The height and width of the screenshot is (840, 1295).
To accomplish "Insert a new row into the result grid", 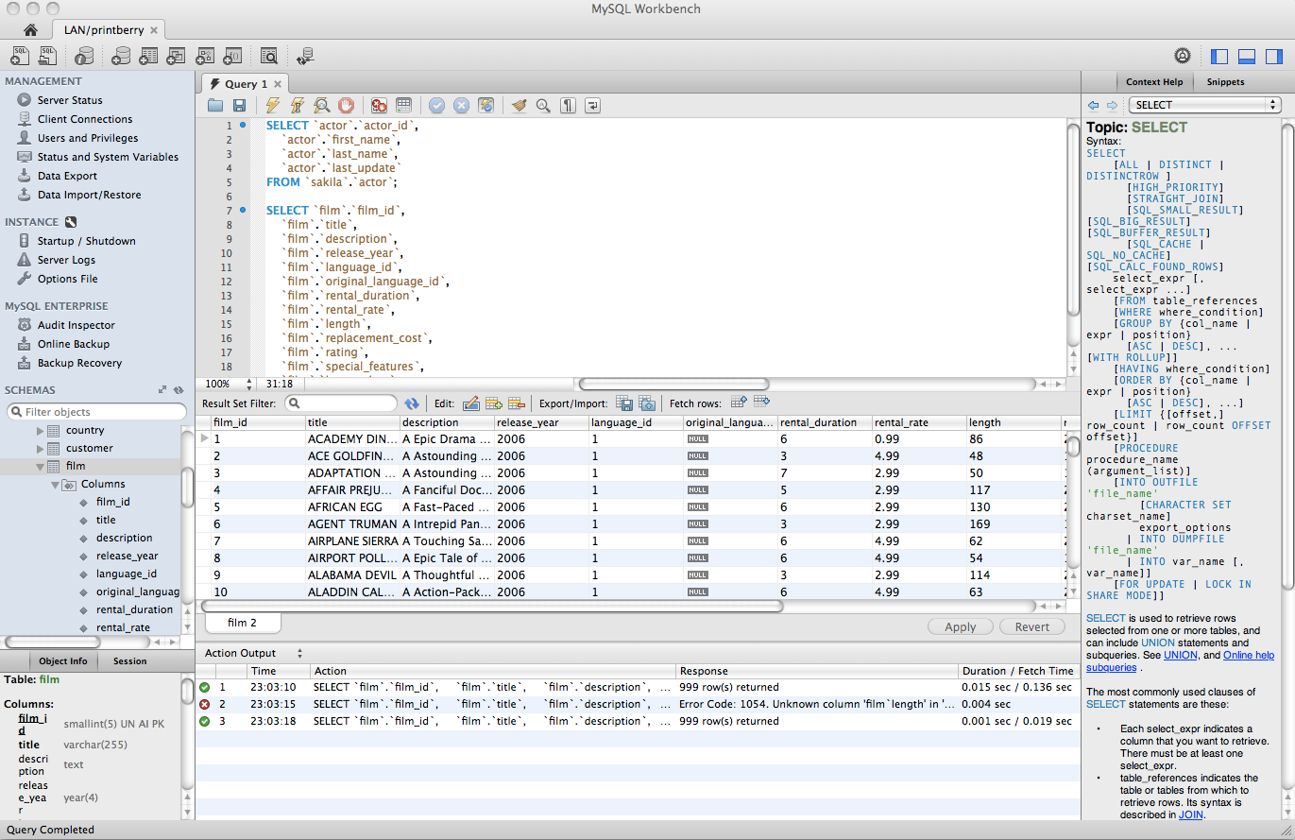I will (494, 402).
